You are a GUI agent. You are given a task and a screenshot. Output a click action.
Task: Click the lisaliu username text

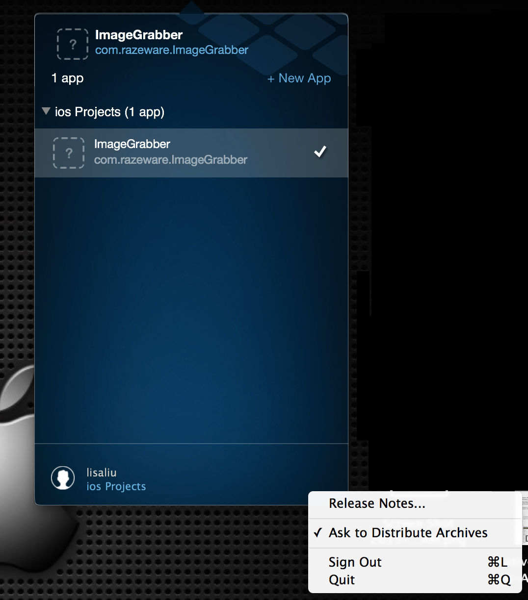[102, 473]
